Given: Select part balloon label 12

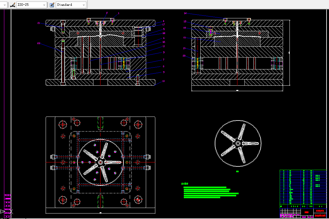Looking at the screenshot, I should (x=185, y=28).
